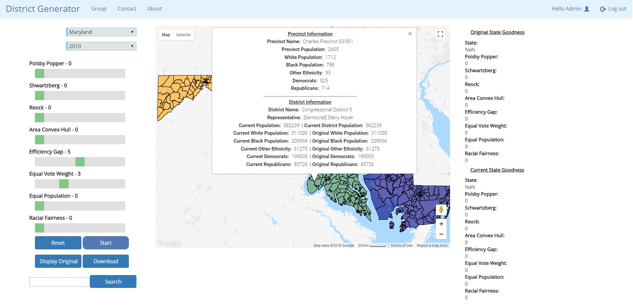This screenshot has width=633, height=308.
Task: Zoom out of the map
Action: 441,234
